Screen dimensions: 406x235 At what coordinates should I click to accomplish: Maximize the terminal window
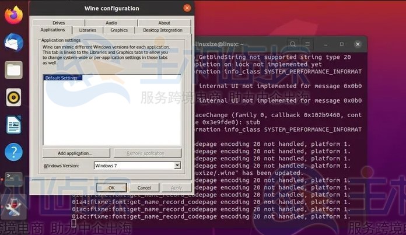(342, 44)
